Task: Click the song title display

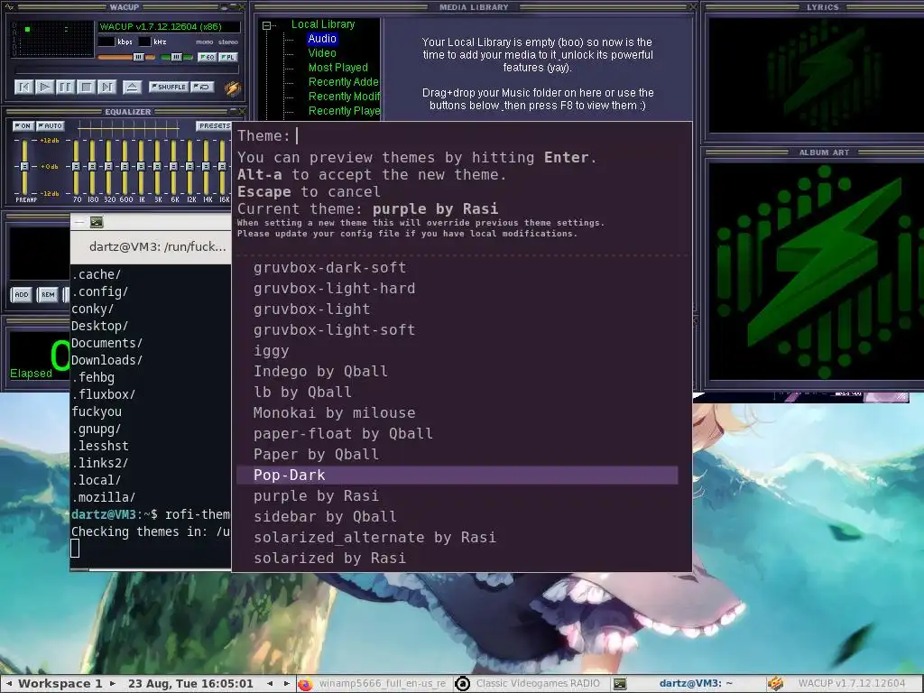Action: (x=169, y=26)
